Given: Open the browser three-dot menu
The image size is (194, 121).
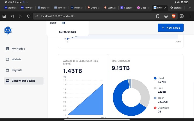Looking at the screenshot, I should (x=190, y=16).
